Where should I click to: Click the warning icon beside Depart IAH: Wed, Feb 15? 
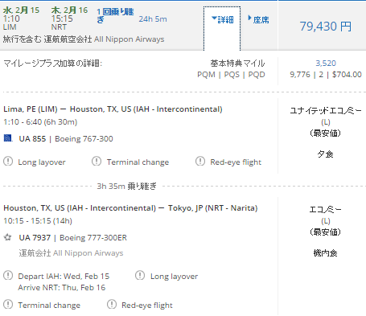(8, 276)
